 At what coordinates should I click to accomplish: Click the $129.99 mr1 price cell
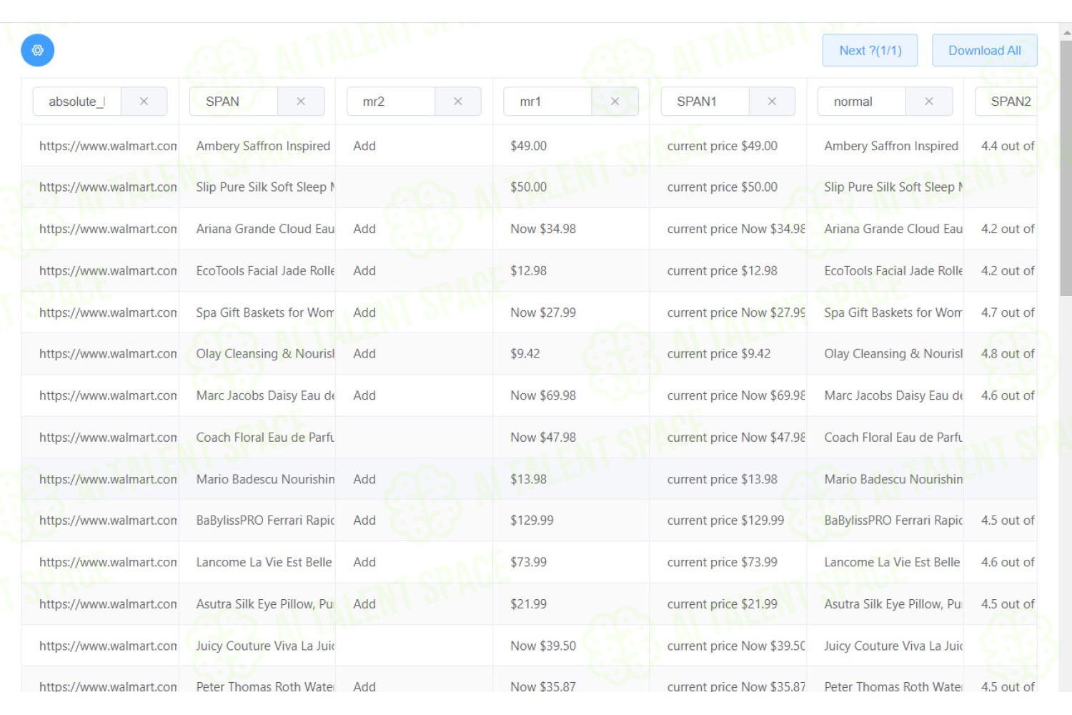click(571, 521)
